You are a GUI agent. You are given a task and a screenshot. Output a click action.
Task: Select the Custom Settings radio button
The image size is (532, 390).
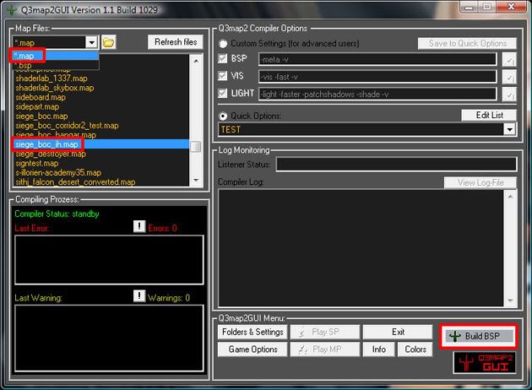223,43
